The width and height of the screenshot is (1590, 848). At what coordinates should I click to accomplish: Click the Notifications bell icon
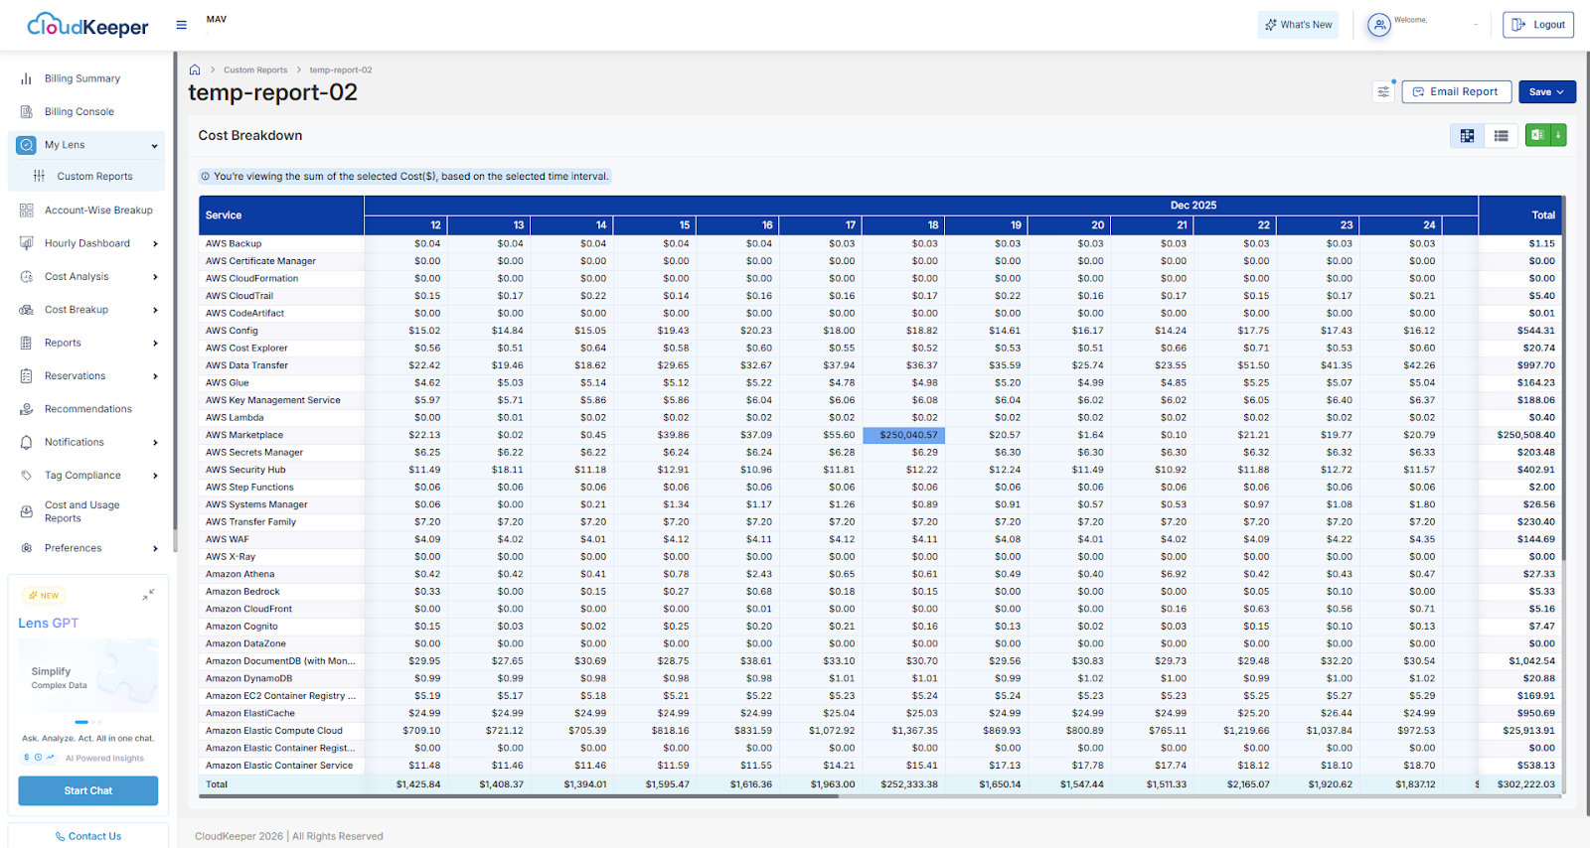[x=26, y=442]
